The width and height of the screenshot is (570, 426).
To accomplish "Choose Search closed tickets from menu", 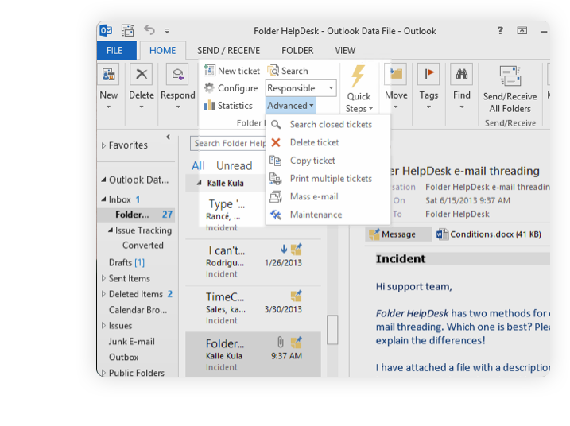I will point(328,124).
